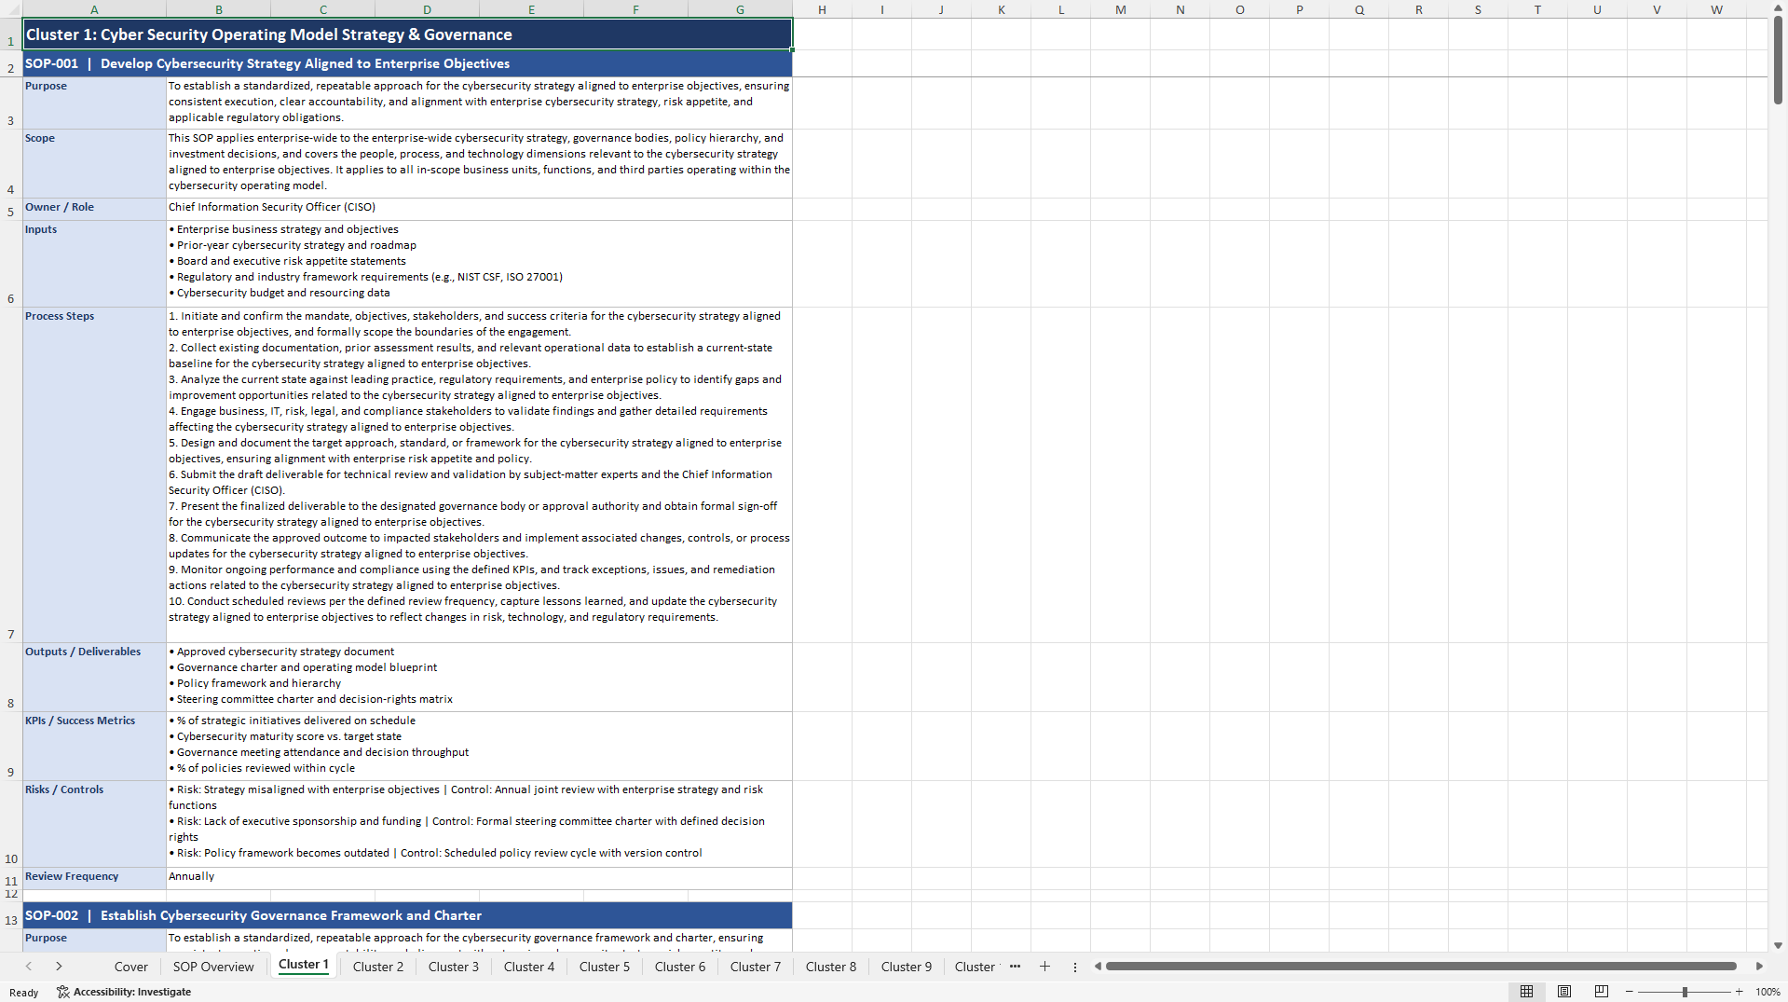Go to previous sheet tab arrow
The image size is (1788, 1002).
click(x=29, y=967)
